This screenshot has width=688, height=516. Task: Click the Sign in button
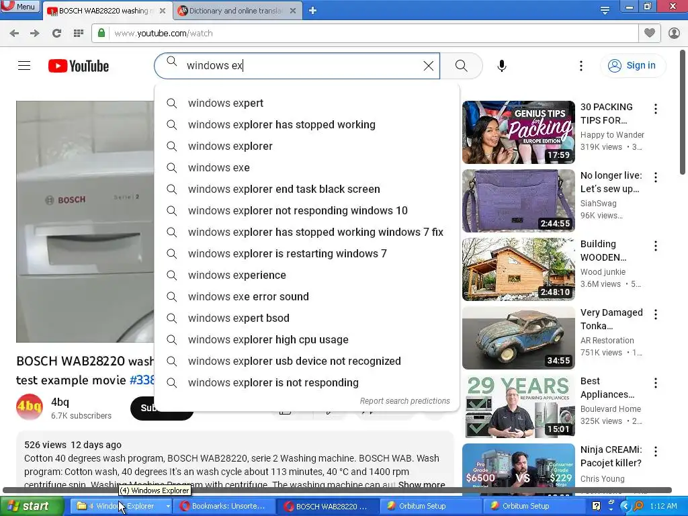coord(632,66)
